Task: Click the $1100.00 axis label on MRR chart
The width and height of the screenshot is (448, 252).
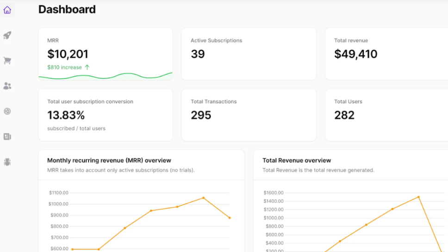Action: (x=59, y=193)
